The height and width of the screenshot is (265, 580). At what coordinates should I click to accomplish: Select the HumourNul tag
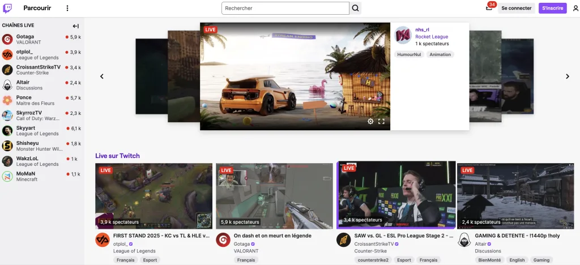[x=408, y=55]
